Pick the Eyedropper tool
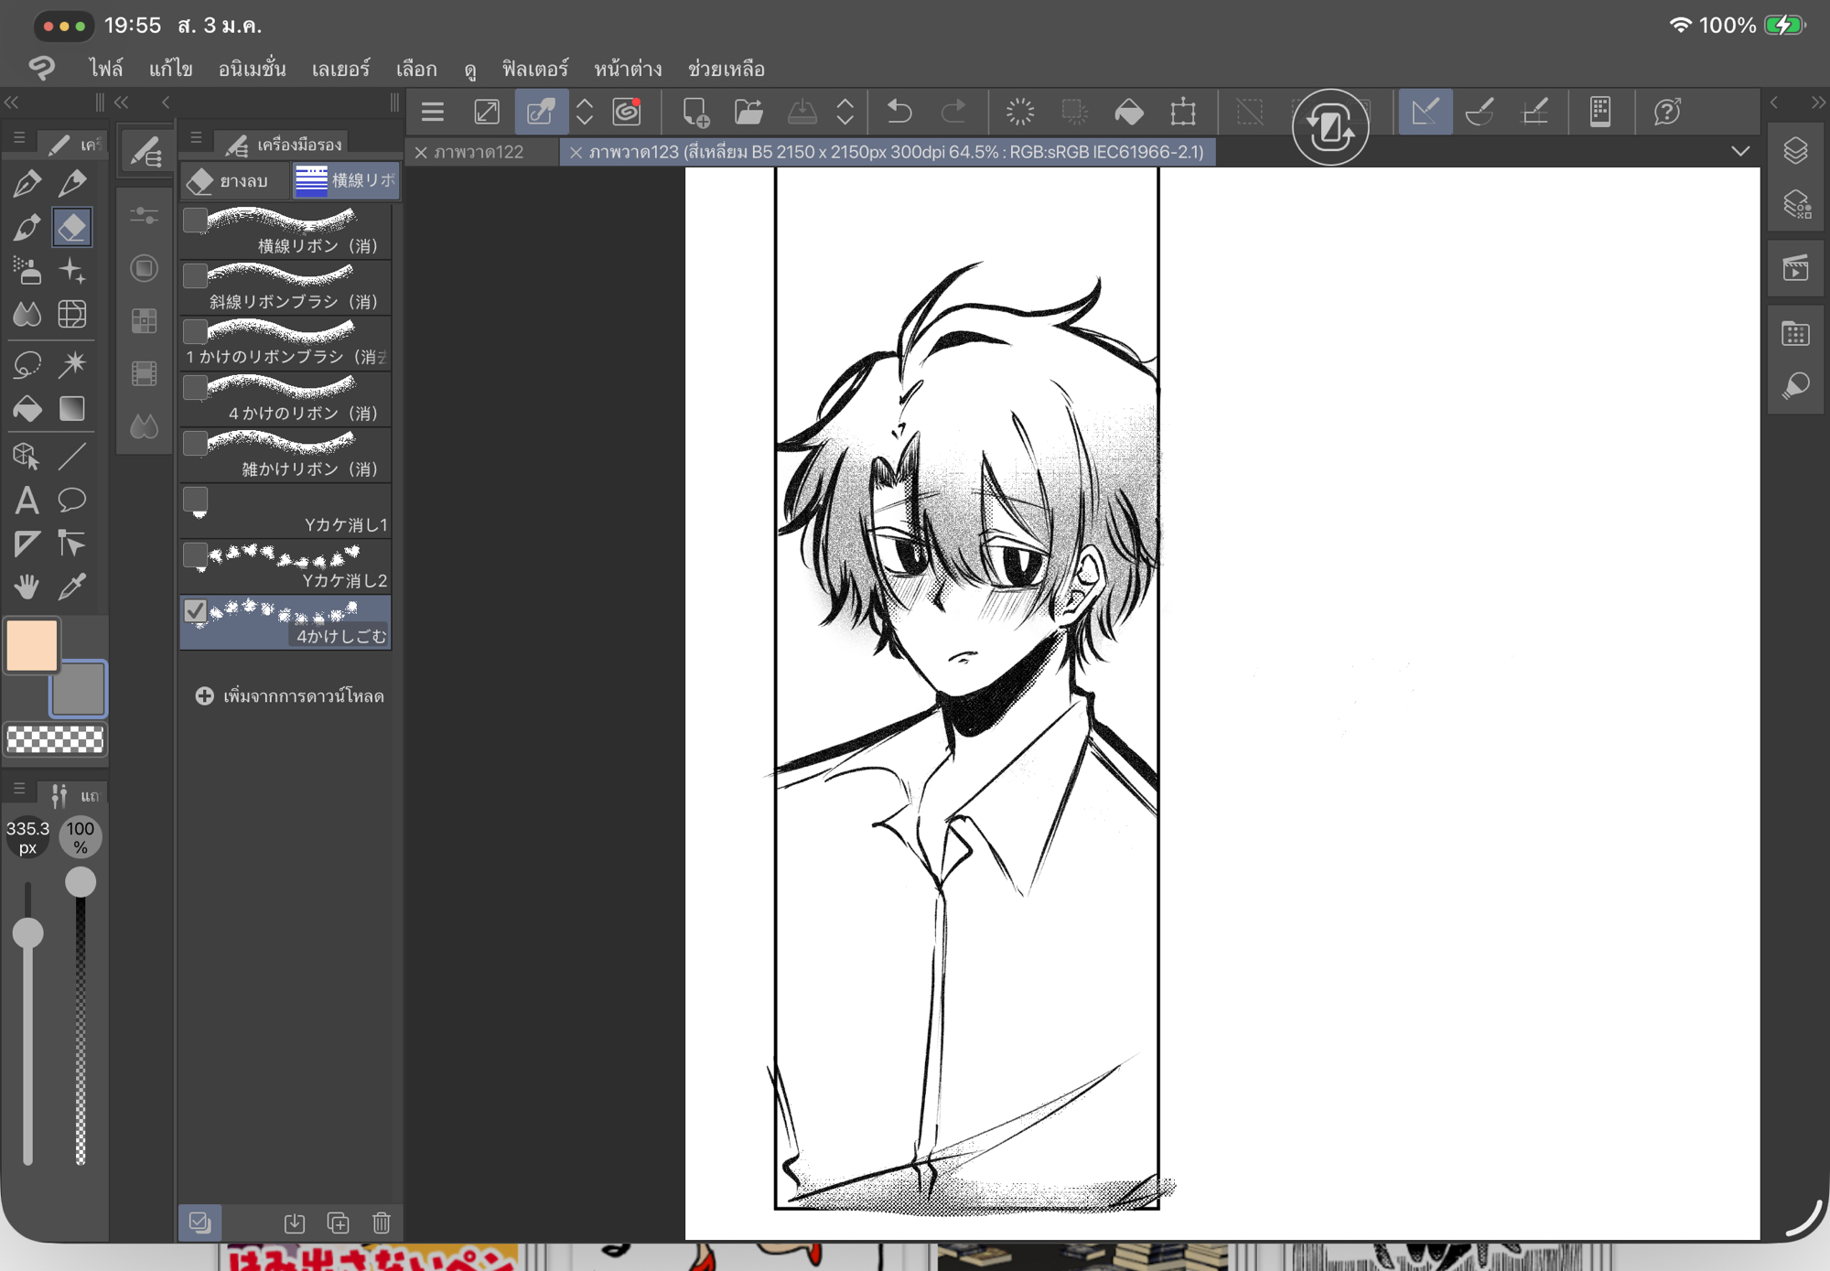This screenshot has width=1830, height=1271. (x=72, y=587)
